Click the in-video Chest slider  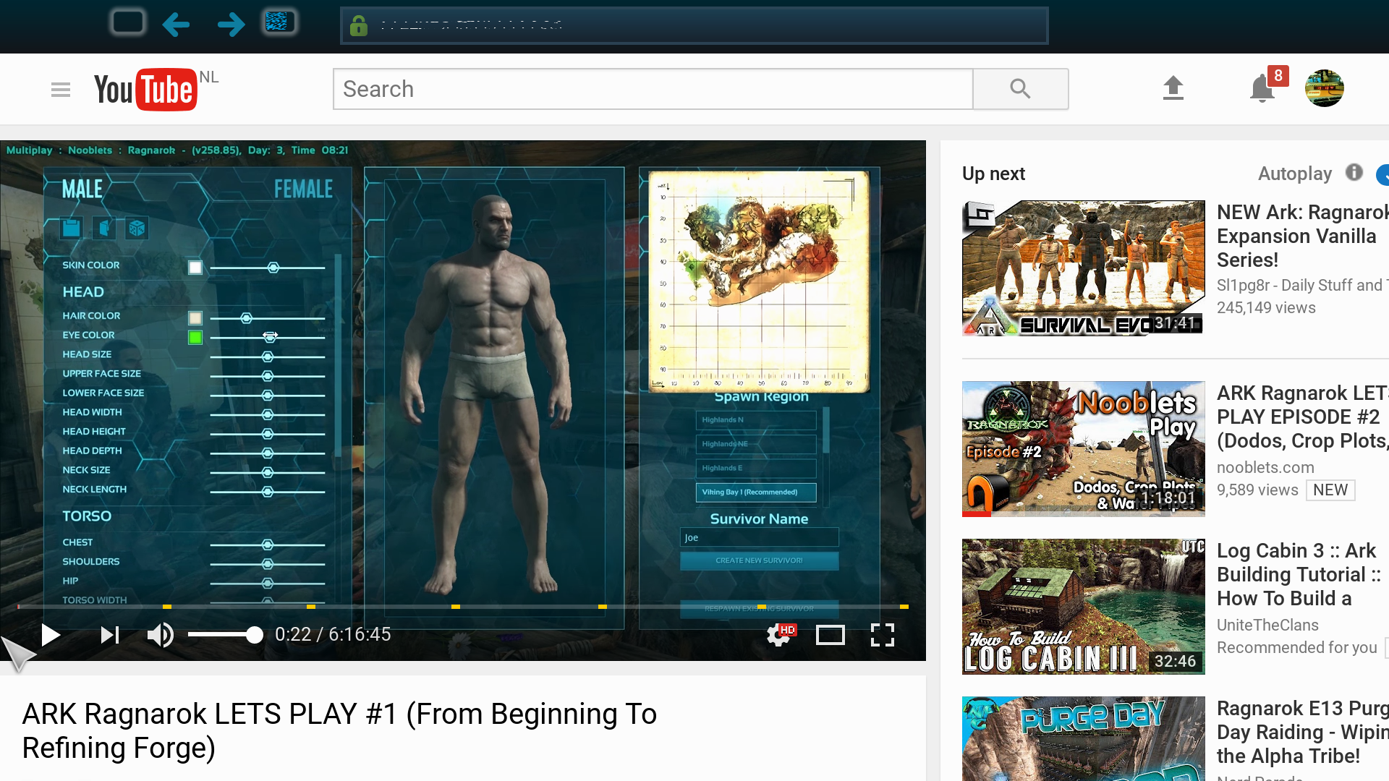267,545
